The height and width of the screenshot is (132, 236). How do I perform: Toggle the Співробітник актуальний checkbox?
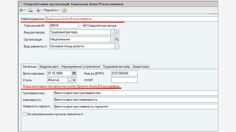coord(85,26)
